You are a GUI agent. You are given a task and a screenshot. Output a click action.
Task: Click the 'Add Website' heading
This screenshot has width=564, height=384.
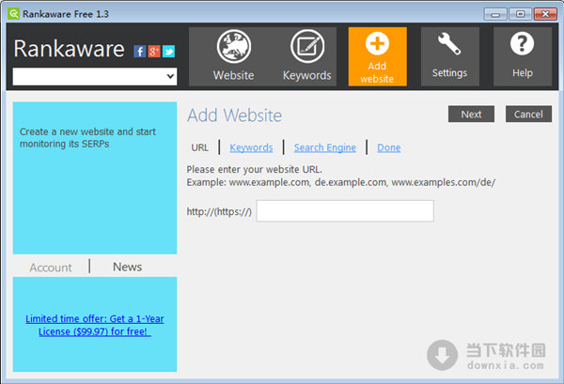pyautogui.click(x=234, y=115)
